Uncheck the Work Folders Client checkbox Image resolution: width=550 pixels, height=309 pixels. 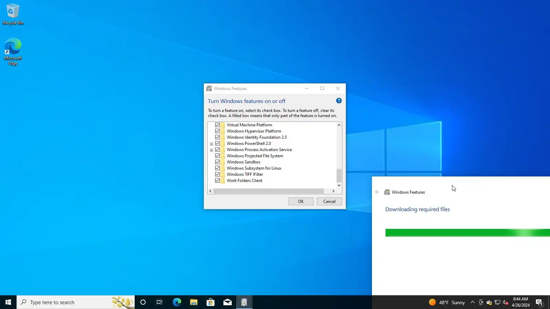(217, 181)
